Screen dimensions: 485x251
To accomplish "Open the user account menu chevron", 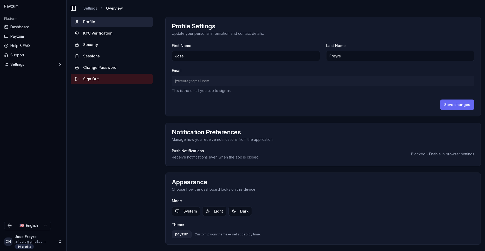I will 60,242.
